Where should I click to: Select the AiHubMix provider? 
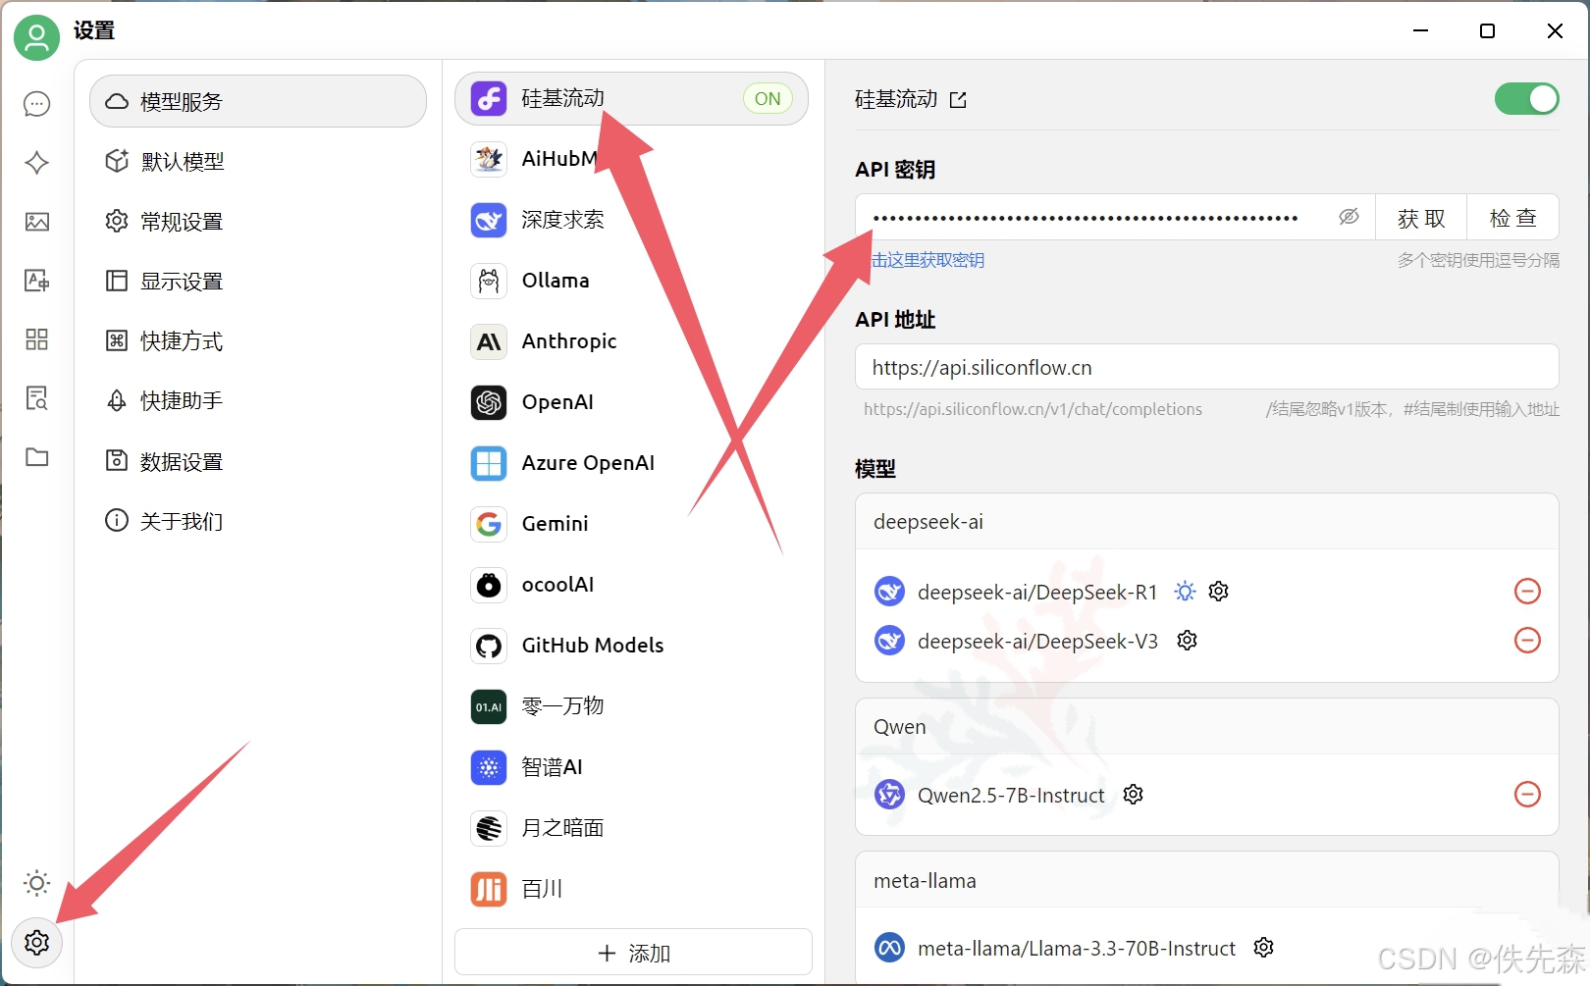click(x=631, y=159)
